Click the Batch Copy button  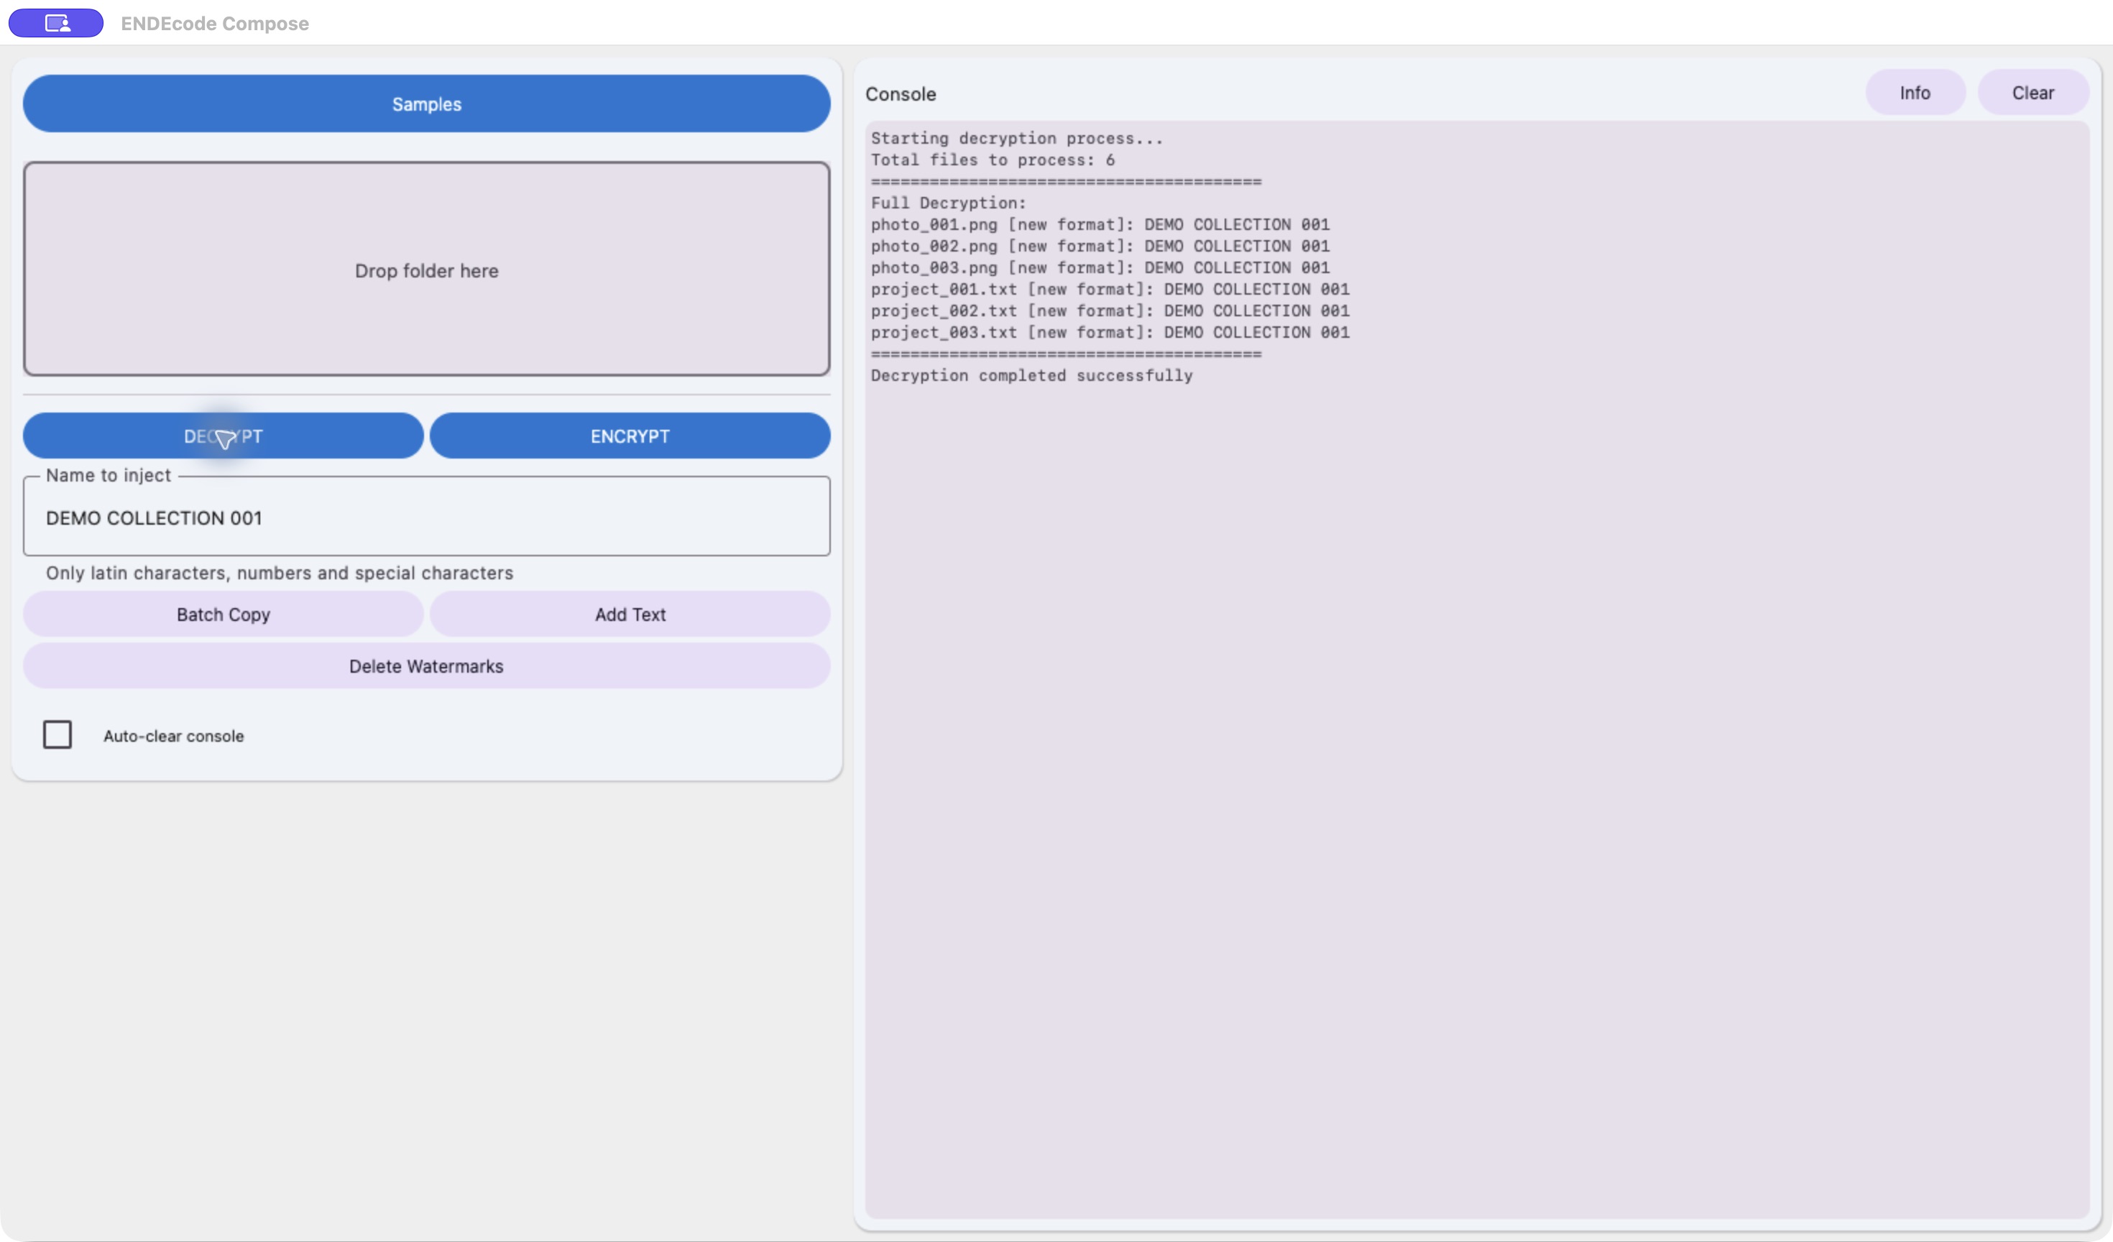pyautogui.click(x=223, y=615)
